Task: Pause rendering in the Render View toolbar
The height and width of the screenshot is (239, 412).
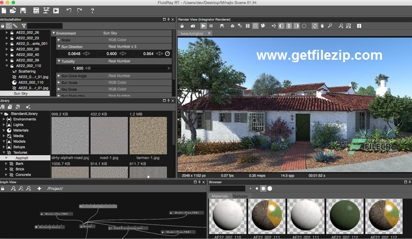Action: (x=211, y=26)
